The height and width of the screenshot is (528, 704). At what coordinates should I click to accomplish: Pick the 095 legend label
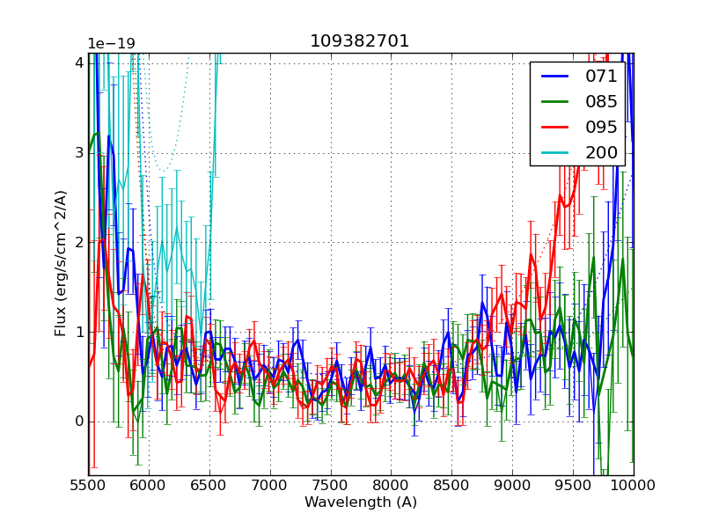[601, 127]
